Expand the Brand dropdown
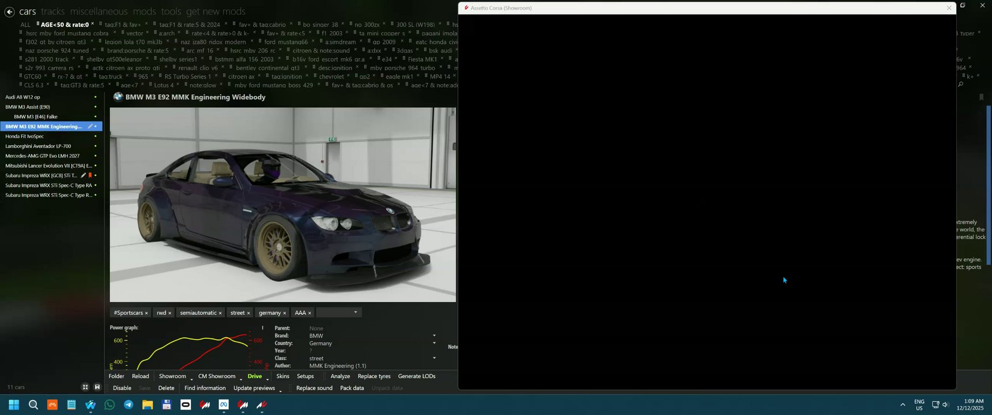This screenshot has height=415, width=992. click(x=434, y=335)
